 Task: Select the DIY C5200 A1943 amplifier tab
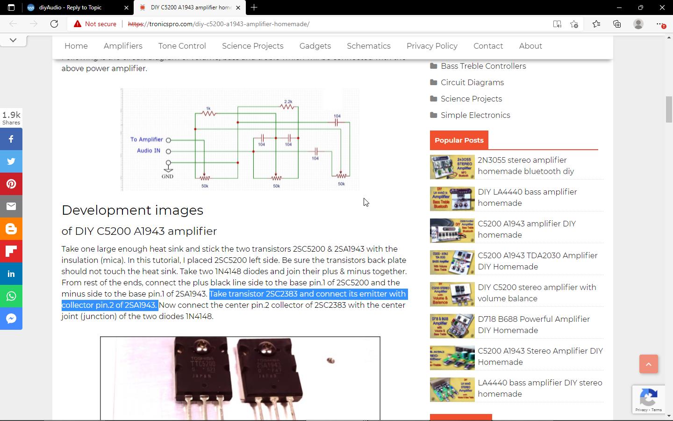(x=191, y=7)
